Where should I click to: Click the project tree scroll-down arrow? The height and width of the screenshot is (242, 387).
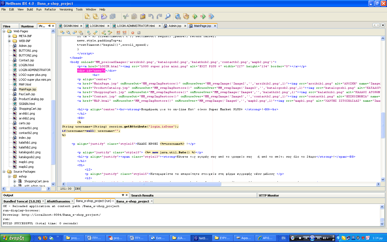tap(53, 184)
